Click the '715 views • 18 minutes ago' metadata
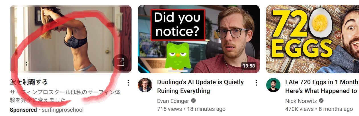The image size is (359, 116). coord(191,109)
